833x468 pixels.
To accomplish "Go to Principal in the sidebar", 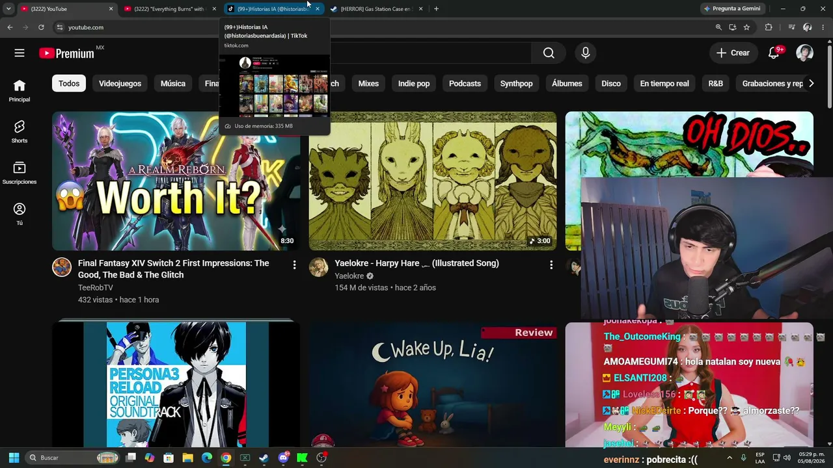I will [20, 90].
